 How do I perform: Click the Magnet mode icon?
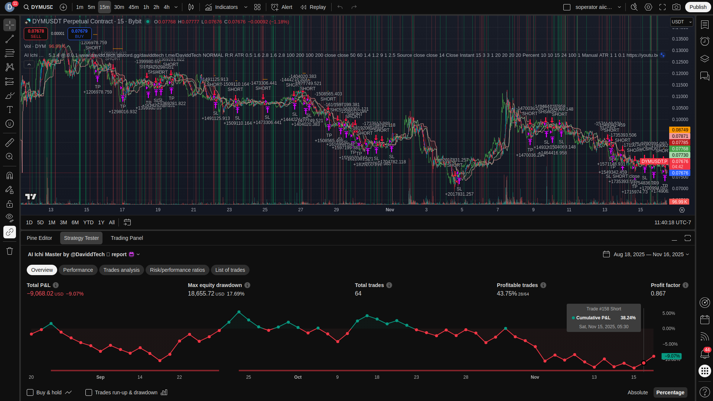coord(10,176)
